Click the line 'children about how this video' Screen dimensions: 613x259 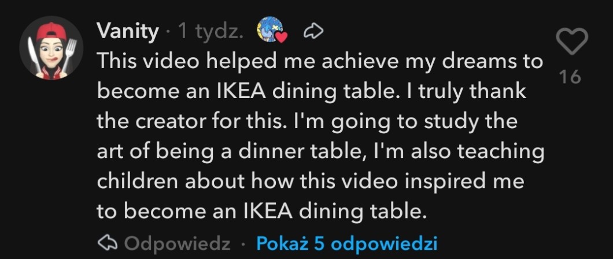310,181
